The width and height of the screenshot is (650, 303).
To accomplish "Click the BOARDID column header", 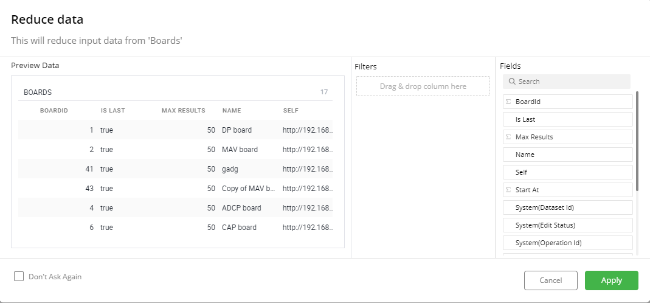I will click(54, 110).
